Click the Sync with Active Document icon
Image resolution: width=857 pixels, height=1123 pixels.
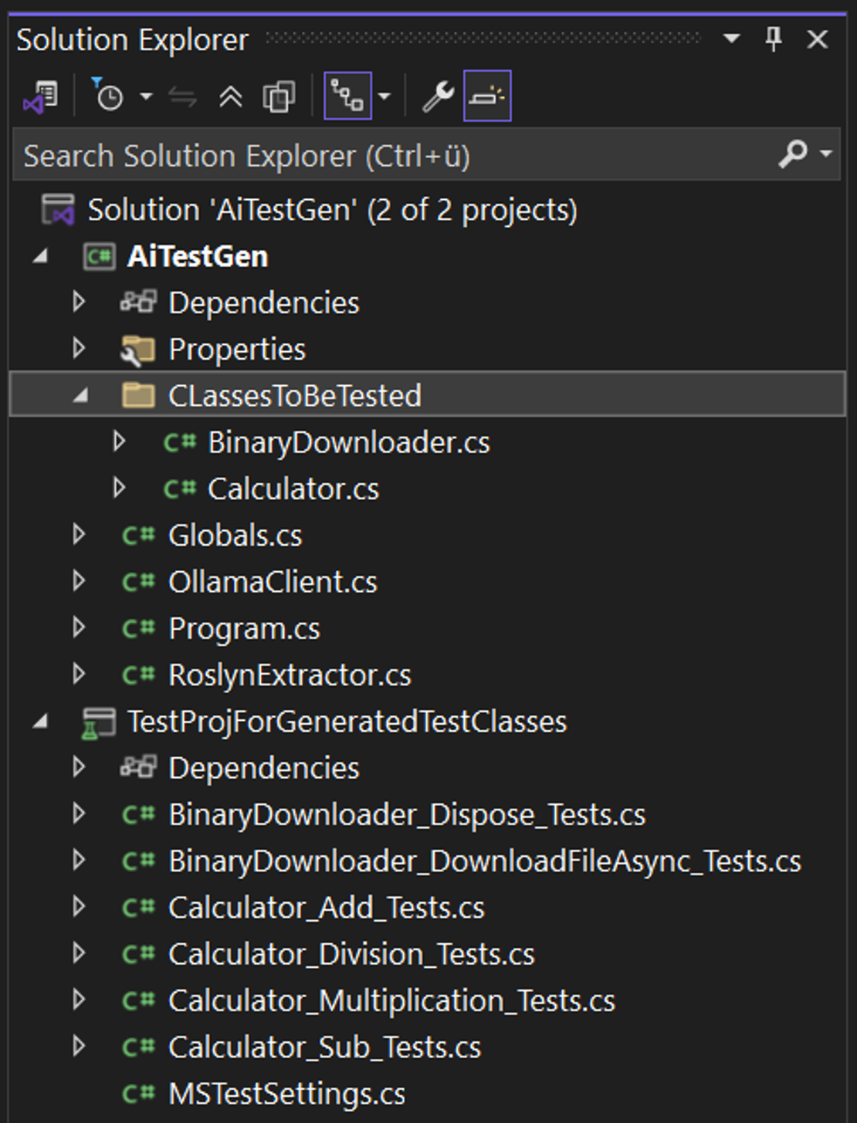coord(182,96)
